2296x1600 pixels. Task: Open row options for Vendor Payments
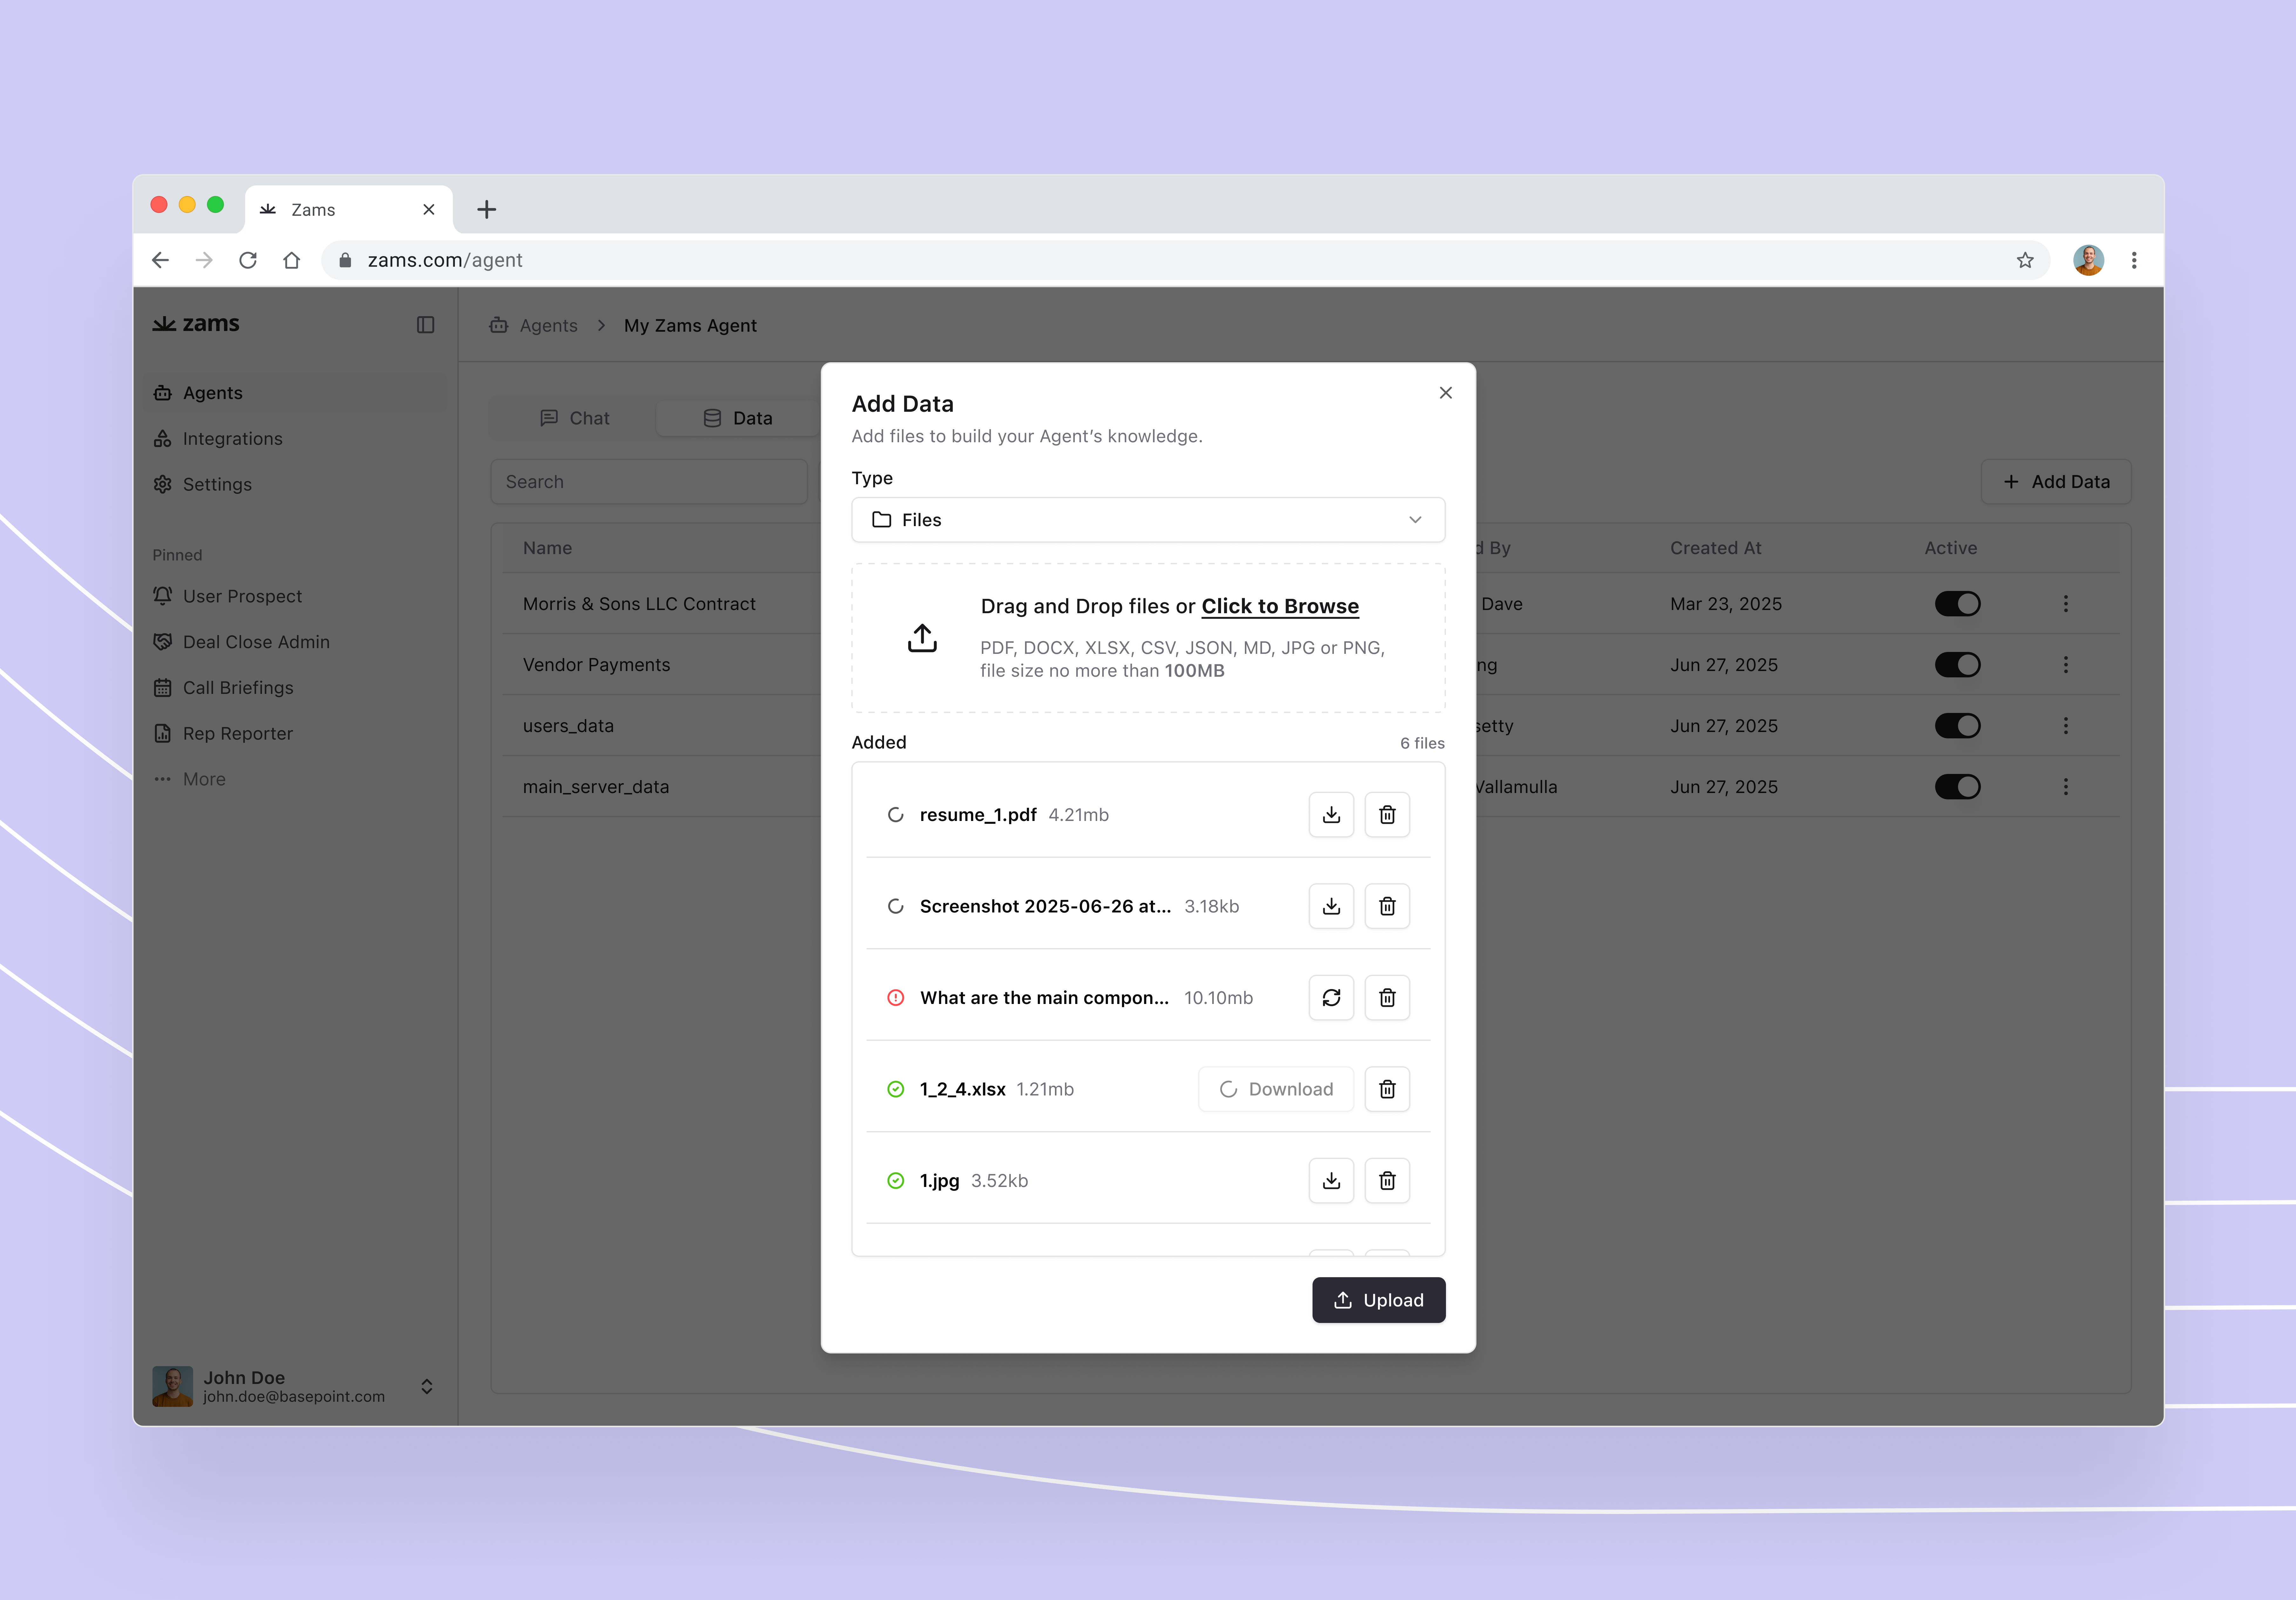coord(2066,665)
